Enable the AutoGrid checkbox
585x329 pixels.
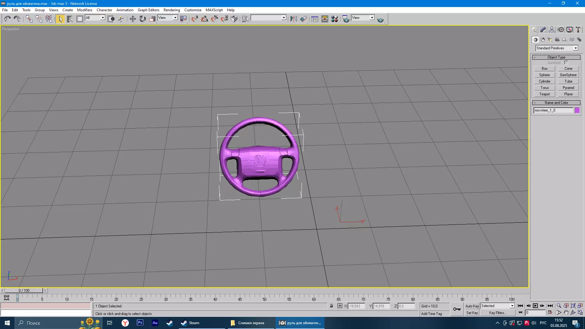coord(566,63)
